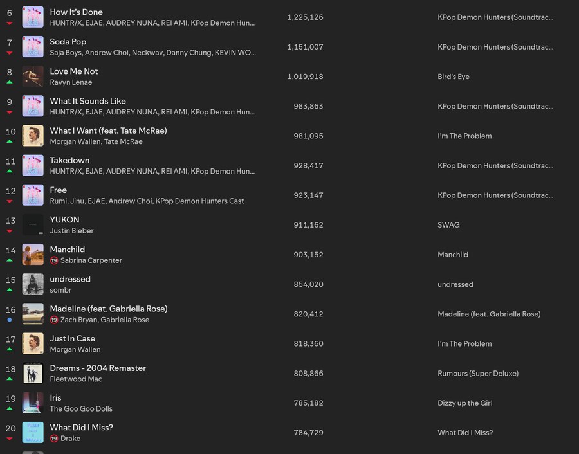The image size is (579, 454).
Task: Open the Manchild album artwork thumbnail
Action: point(33,254)
